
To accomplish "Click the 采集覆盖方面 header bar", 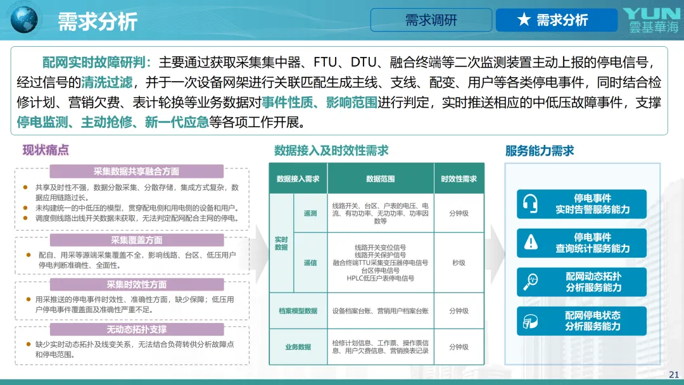I will coord(137,240).
